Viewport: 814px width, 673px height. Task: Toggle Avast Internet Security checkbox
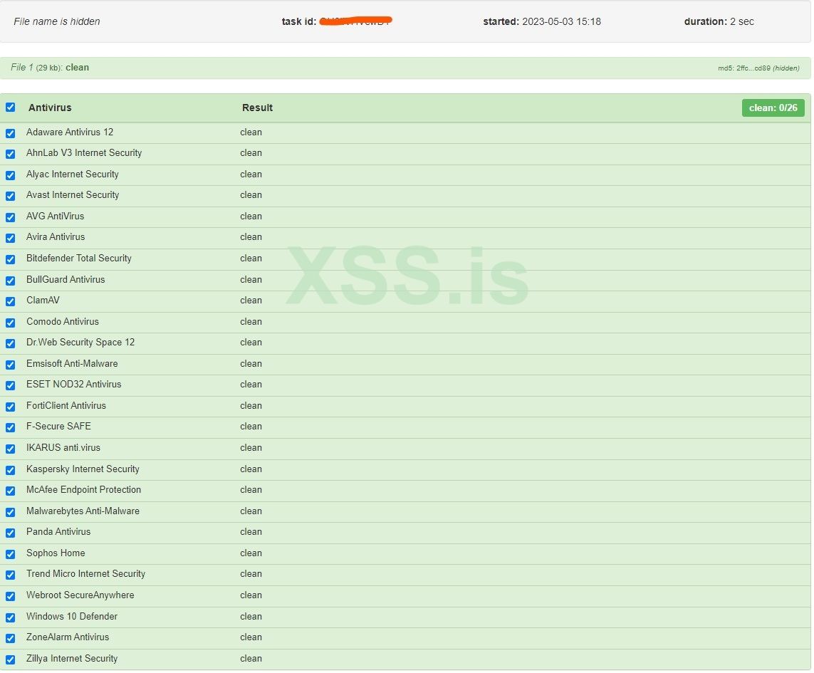[x=11, y=197]
